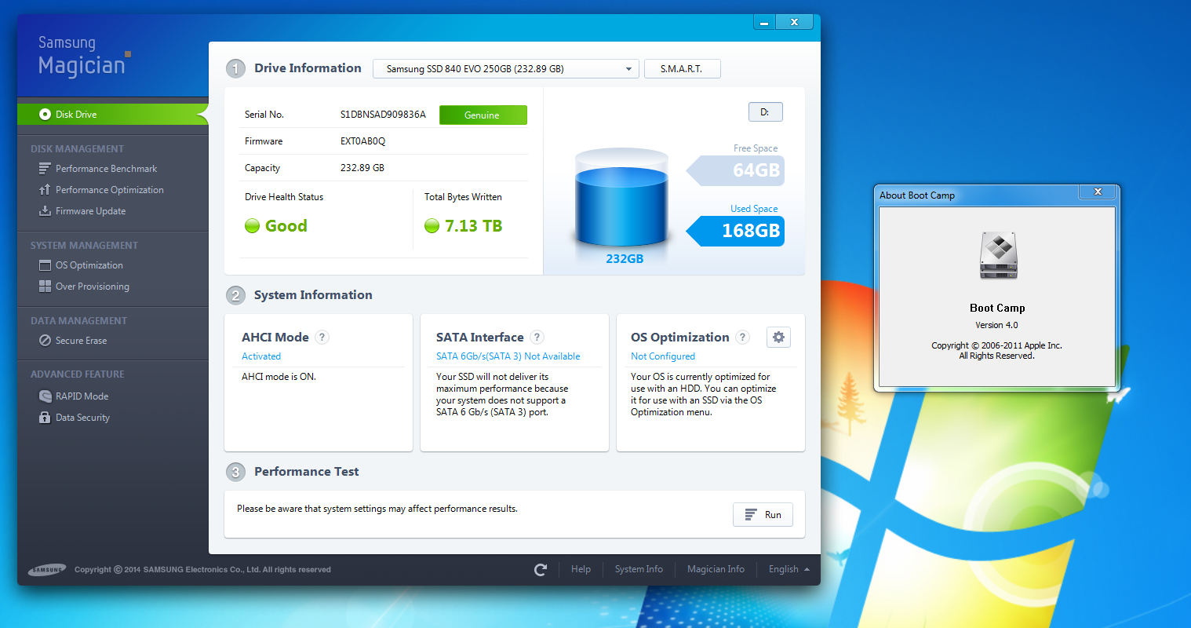Click Version 4.0 text in Boot Camp window
Viewport: 1191px width, 628px height.
[996, 325]
